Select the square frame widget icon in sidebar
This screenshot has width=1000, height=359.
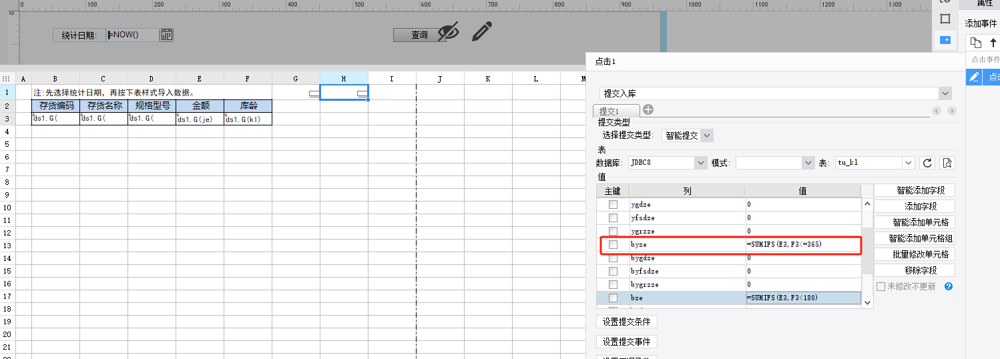[945, 19]
